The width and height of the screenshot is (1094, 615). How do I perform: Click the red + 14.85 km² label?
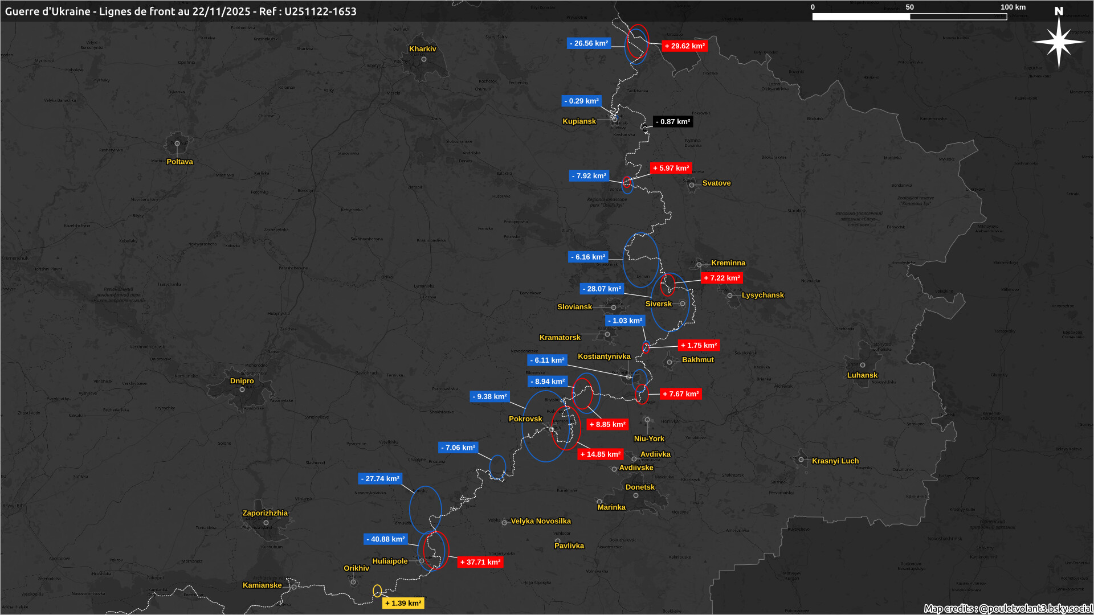point(600,454)
